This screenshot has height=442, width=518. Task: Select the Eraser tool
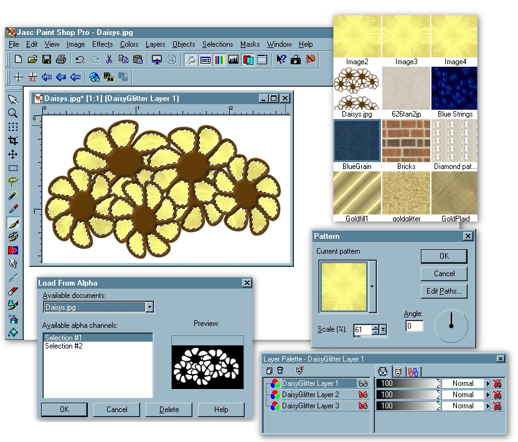click(x=13, y=291)
